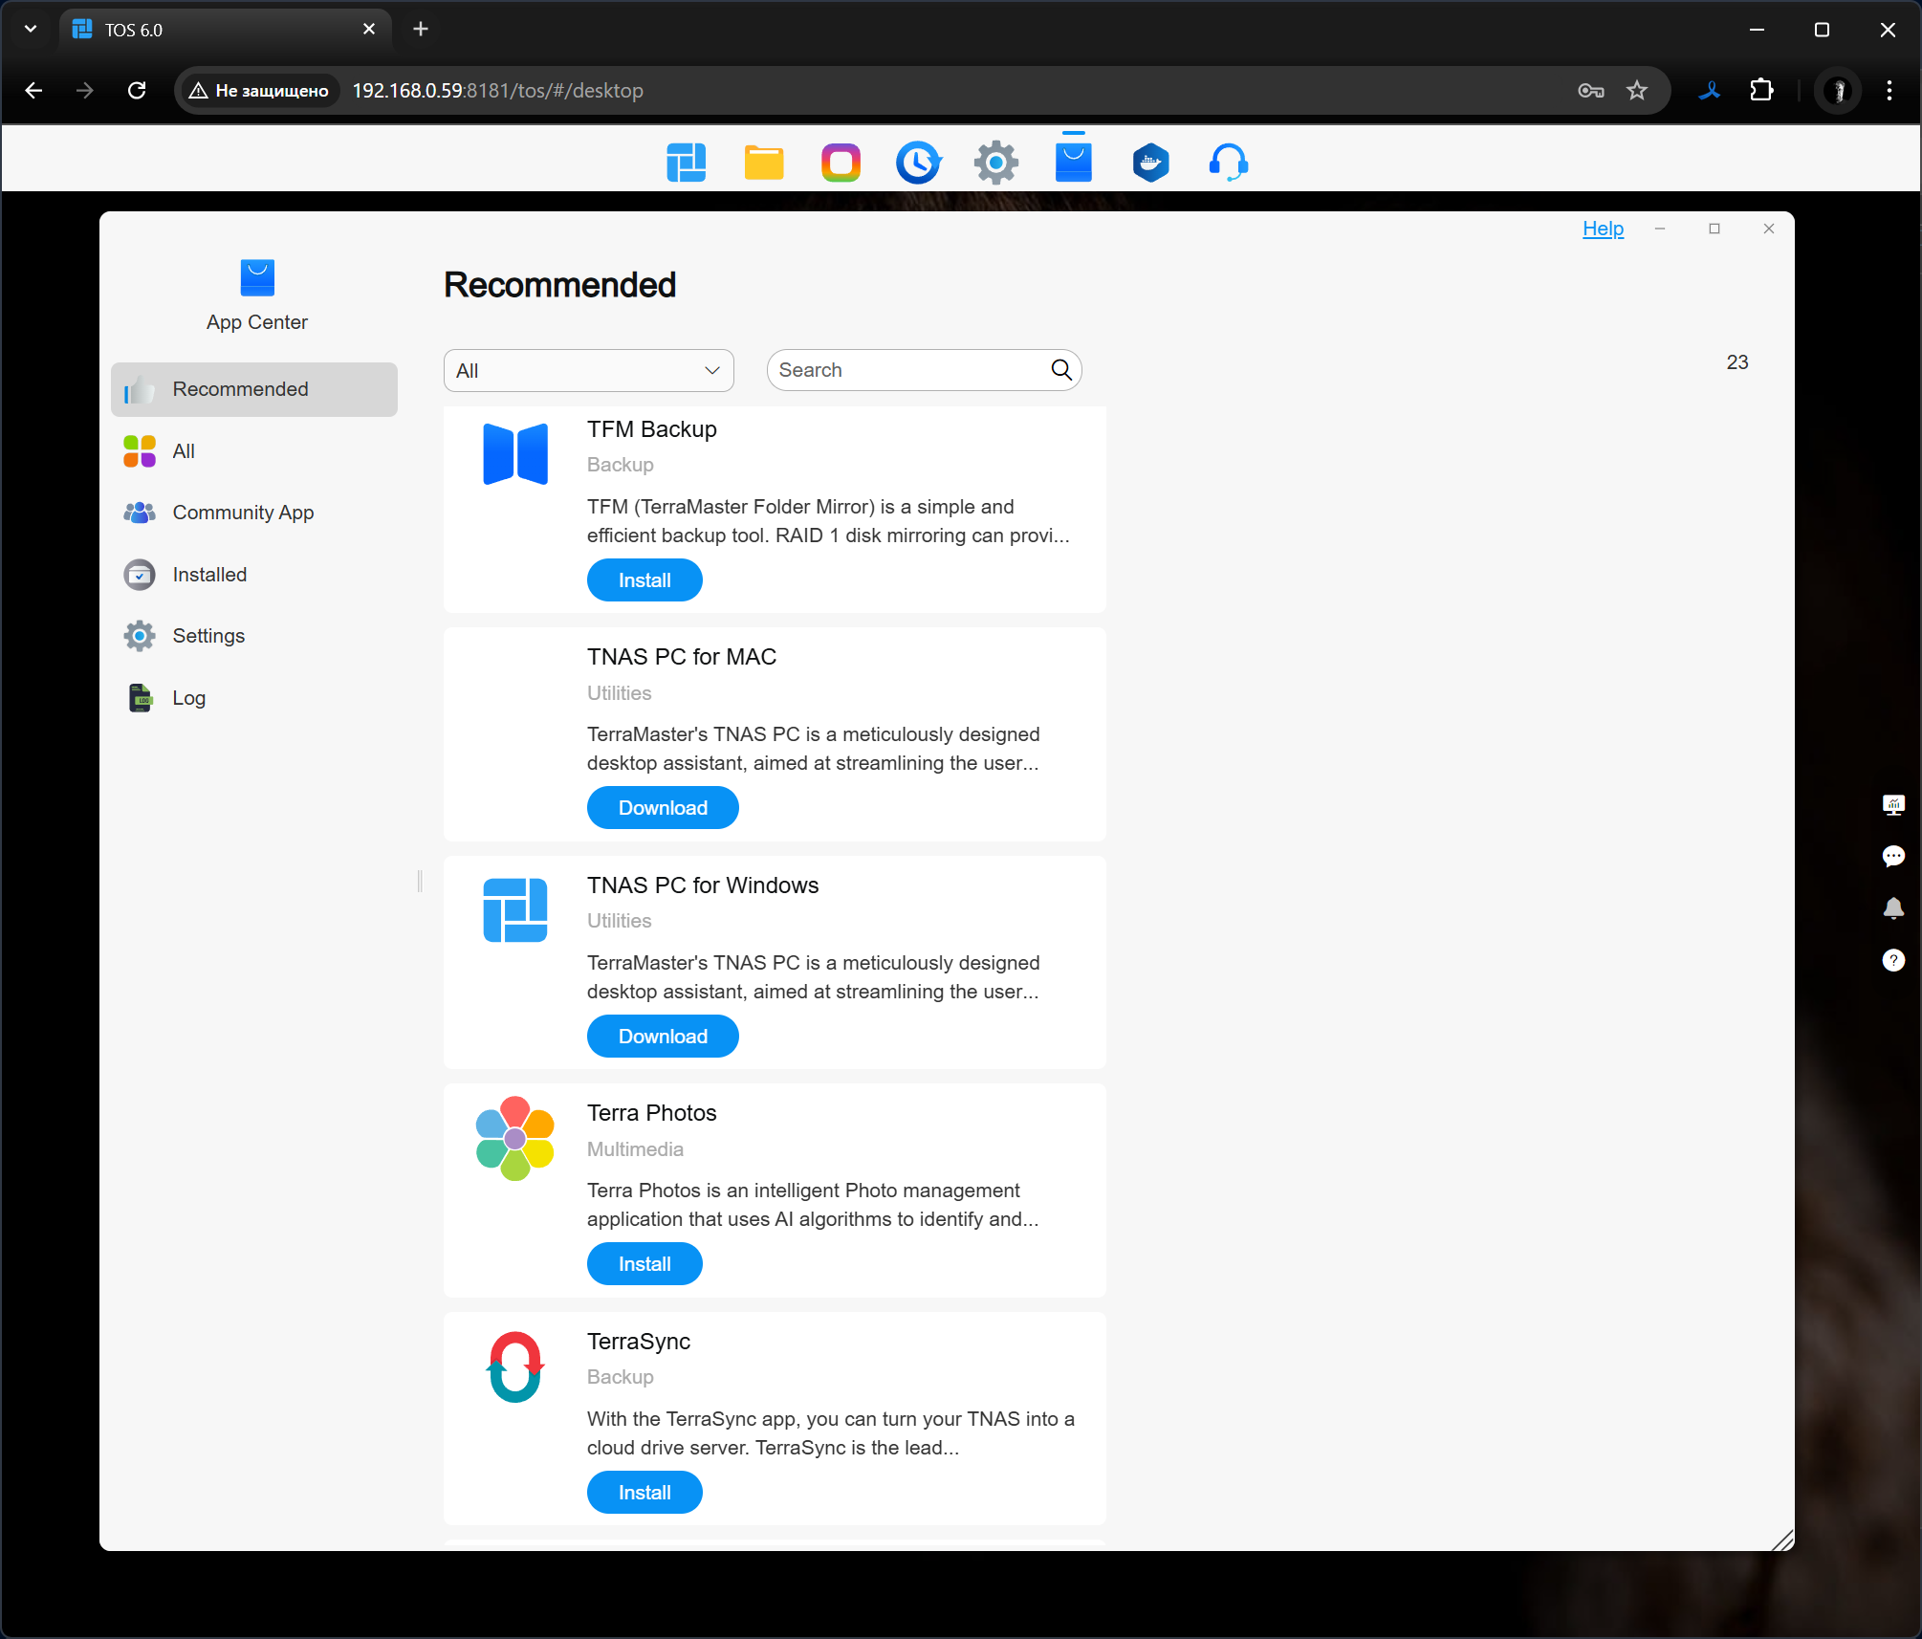1922x1639 pixels.
Task: View the App Center Log
Action: pos(188,698)
